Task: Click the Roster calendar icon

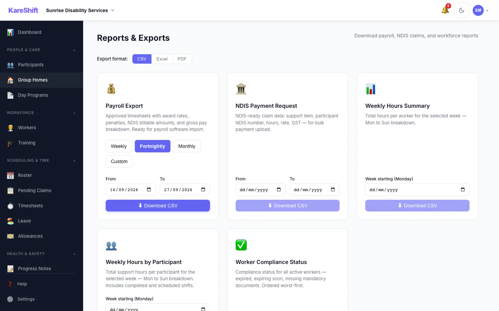Action: coord(10,175)
